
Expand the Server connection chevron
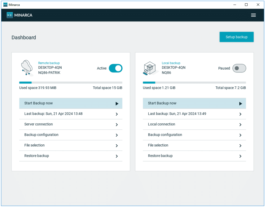pyautogui.click(x=116, y=124)
